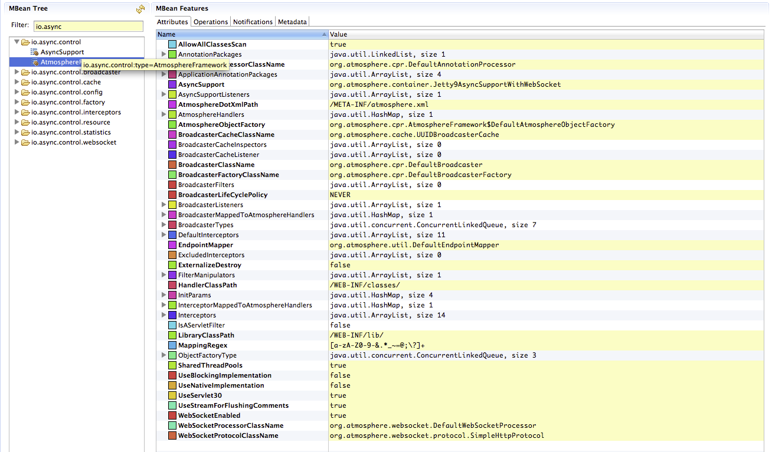Image resolution: width=772 pixels, height=452 pixels.
Task: Click the AsyncSupport attribute row icon
Action: point(172,84)
